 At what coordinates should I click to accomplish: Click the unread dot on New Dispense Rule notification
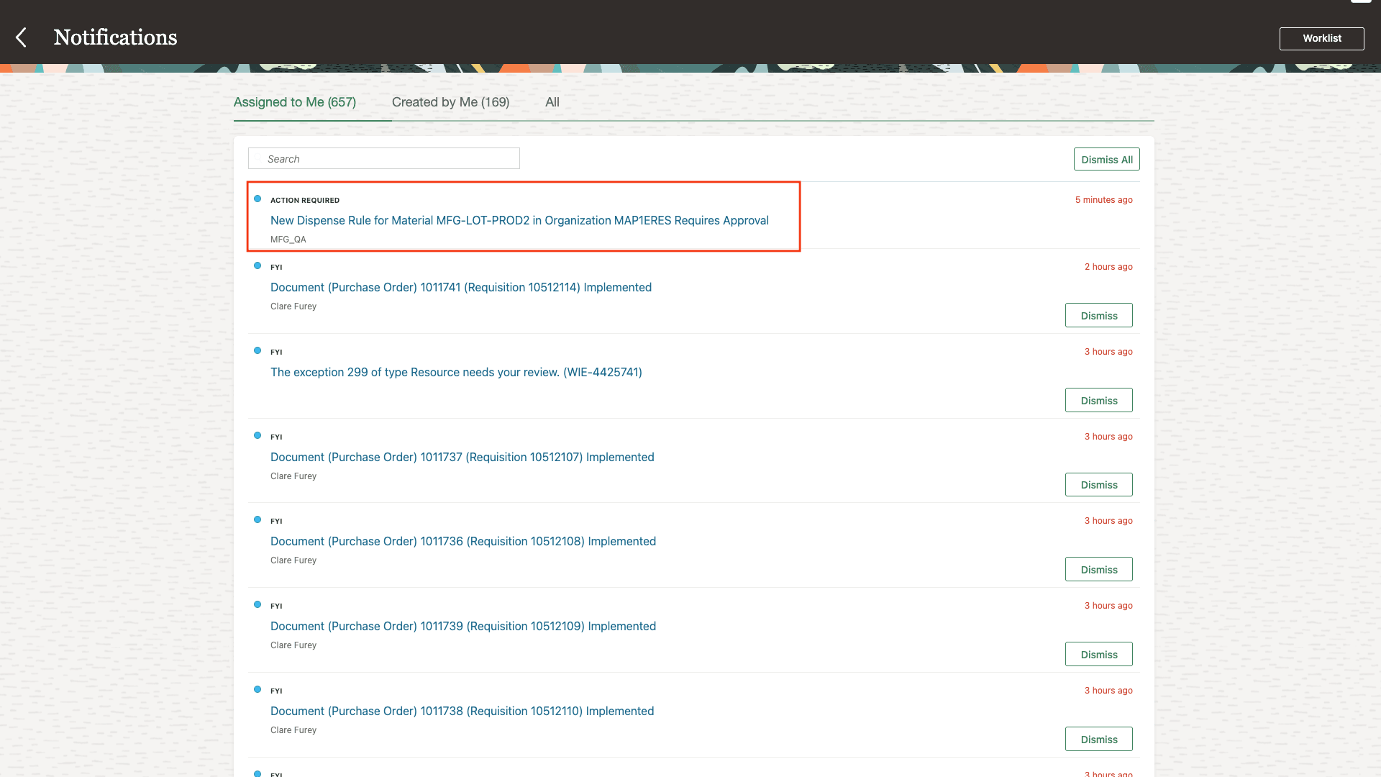click(257, 199)
